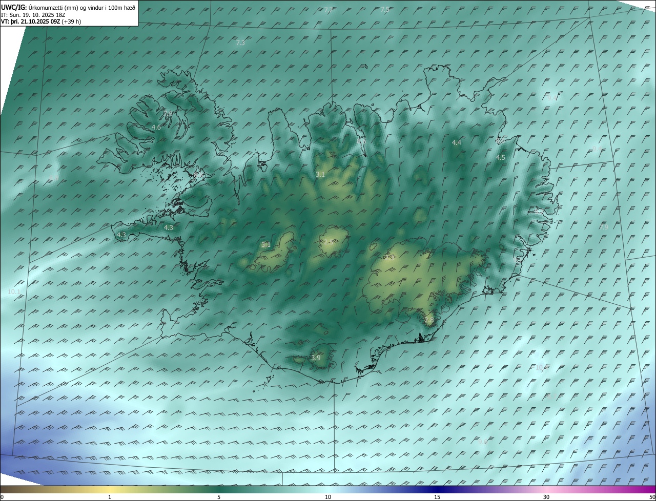Click the 2.5 value label on the central glacier

coord(328,242)
